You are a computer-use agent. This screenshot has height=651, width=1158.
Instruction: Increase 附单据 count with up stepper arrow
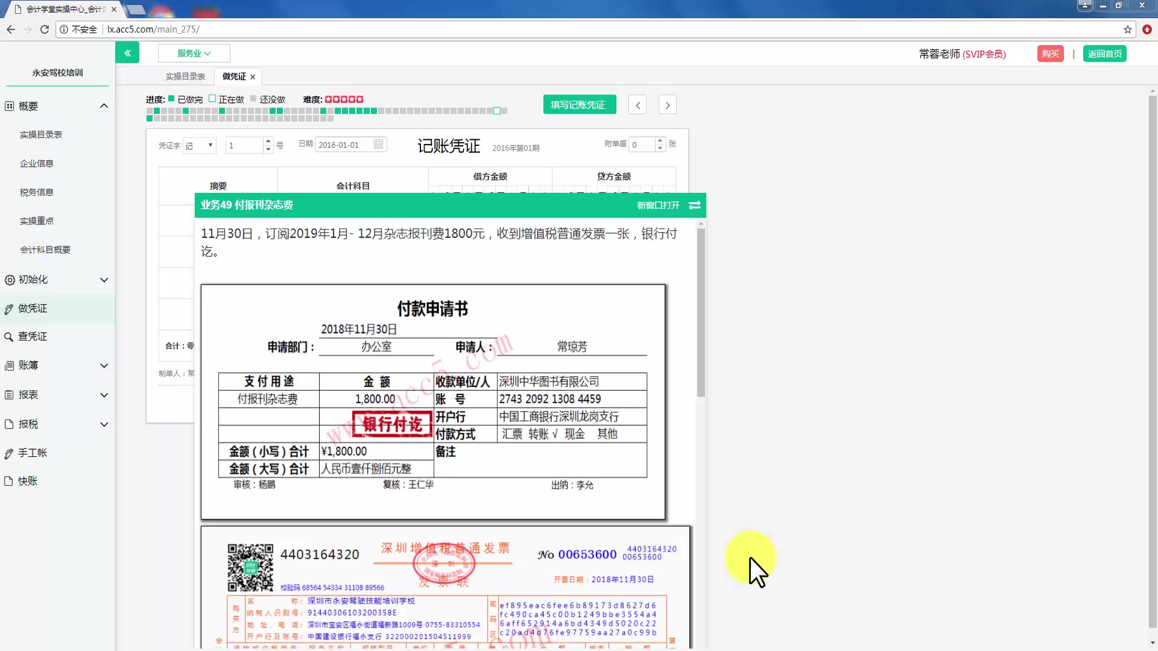pyautogui.click(x=660, y=140)
